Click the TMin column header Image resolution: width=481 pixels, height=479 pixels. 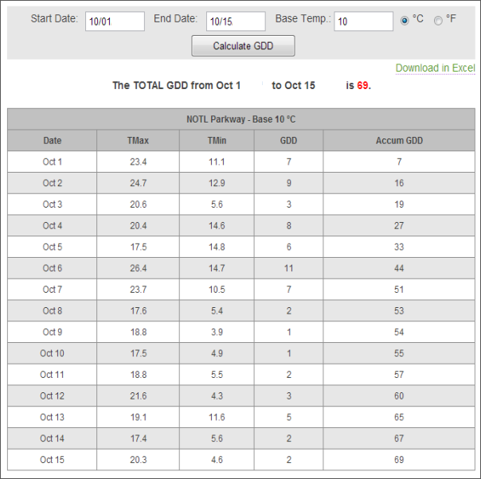pos(217,140)
